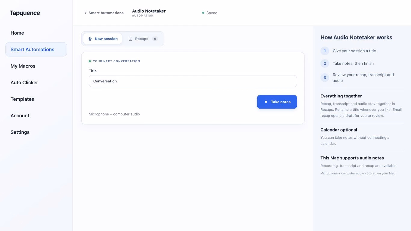
Task: Click step 2 'Take notes, then finish'
Action: [353, 63]
